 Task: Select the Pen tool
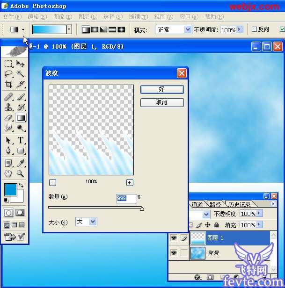(8, 151)
